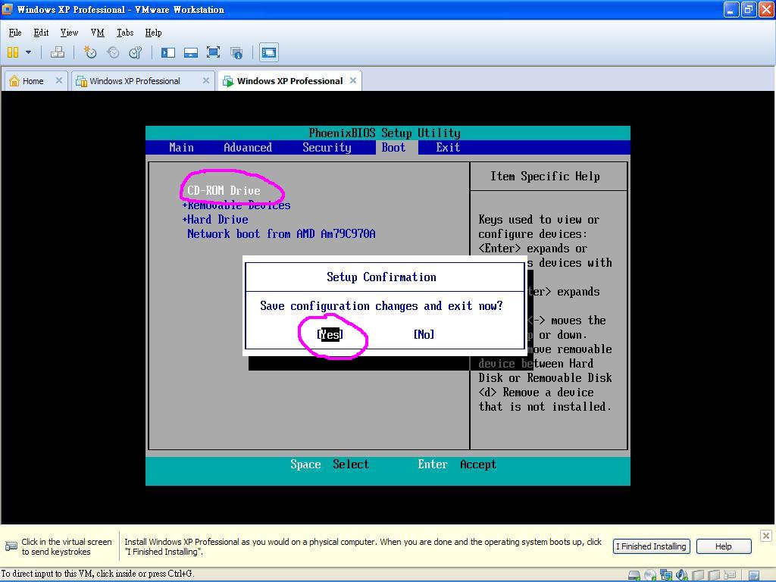
Task: Open the File menu
Action: pyautogui.click(x=15, y=33)
